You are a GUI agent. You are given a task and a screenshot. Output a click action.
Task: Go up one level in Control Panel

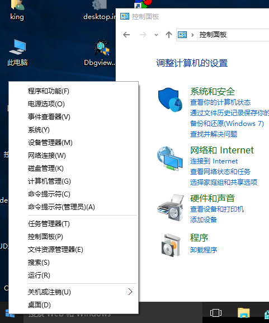[x=169, y=35]
